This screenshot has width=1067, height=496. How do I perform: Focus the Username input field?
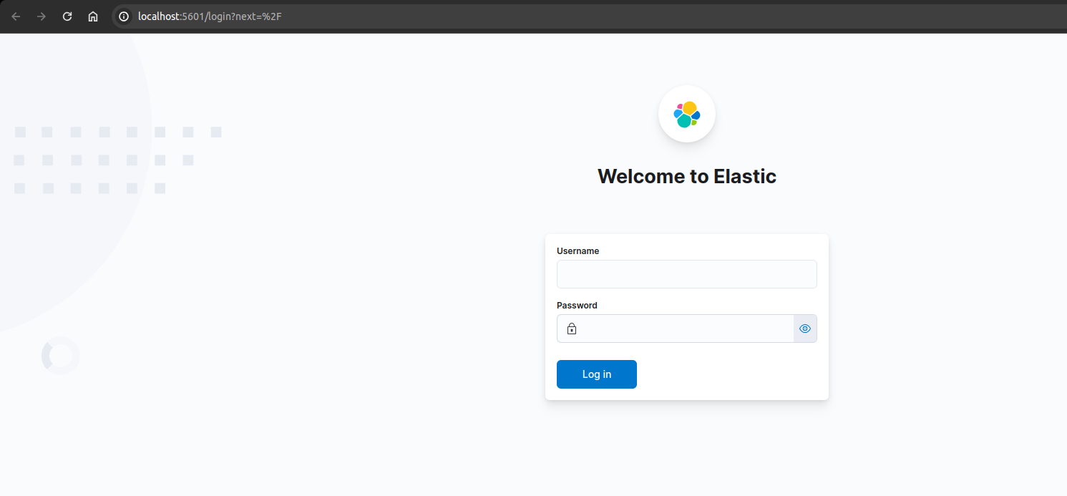point(687,274)
